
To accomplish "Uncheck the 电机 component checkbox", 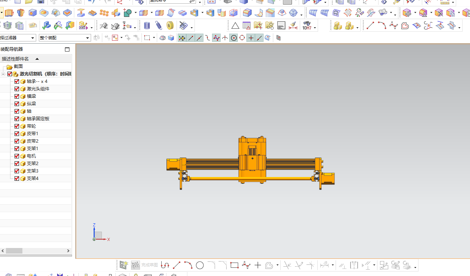I will pyautogui.click(x=17, y=156).
